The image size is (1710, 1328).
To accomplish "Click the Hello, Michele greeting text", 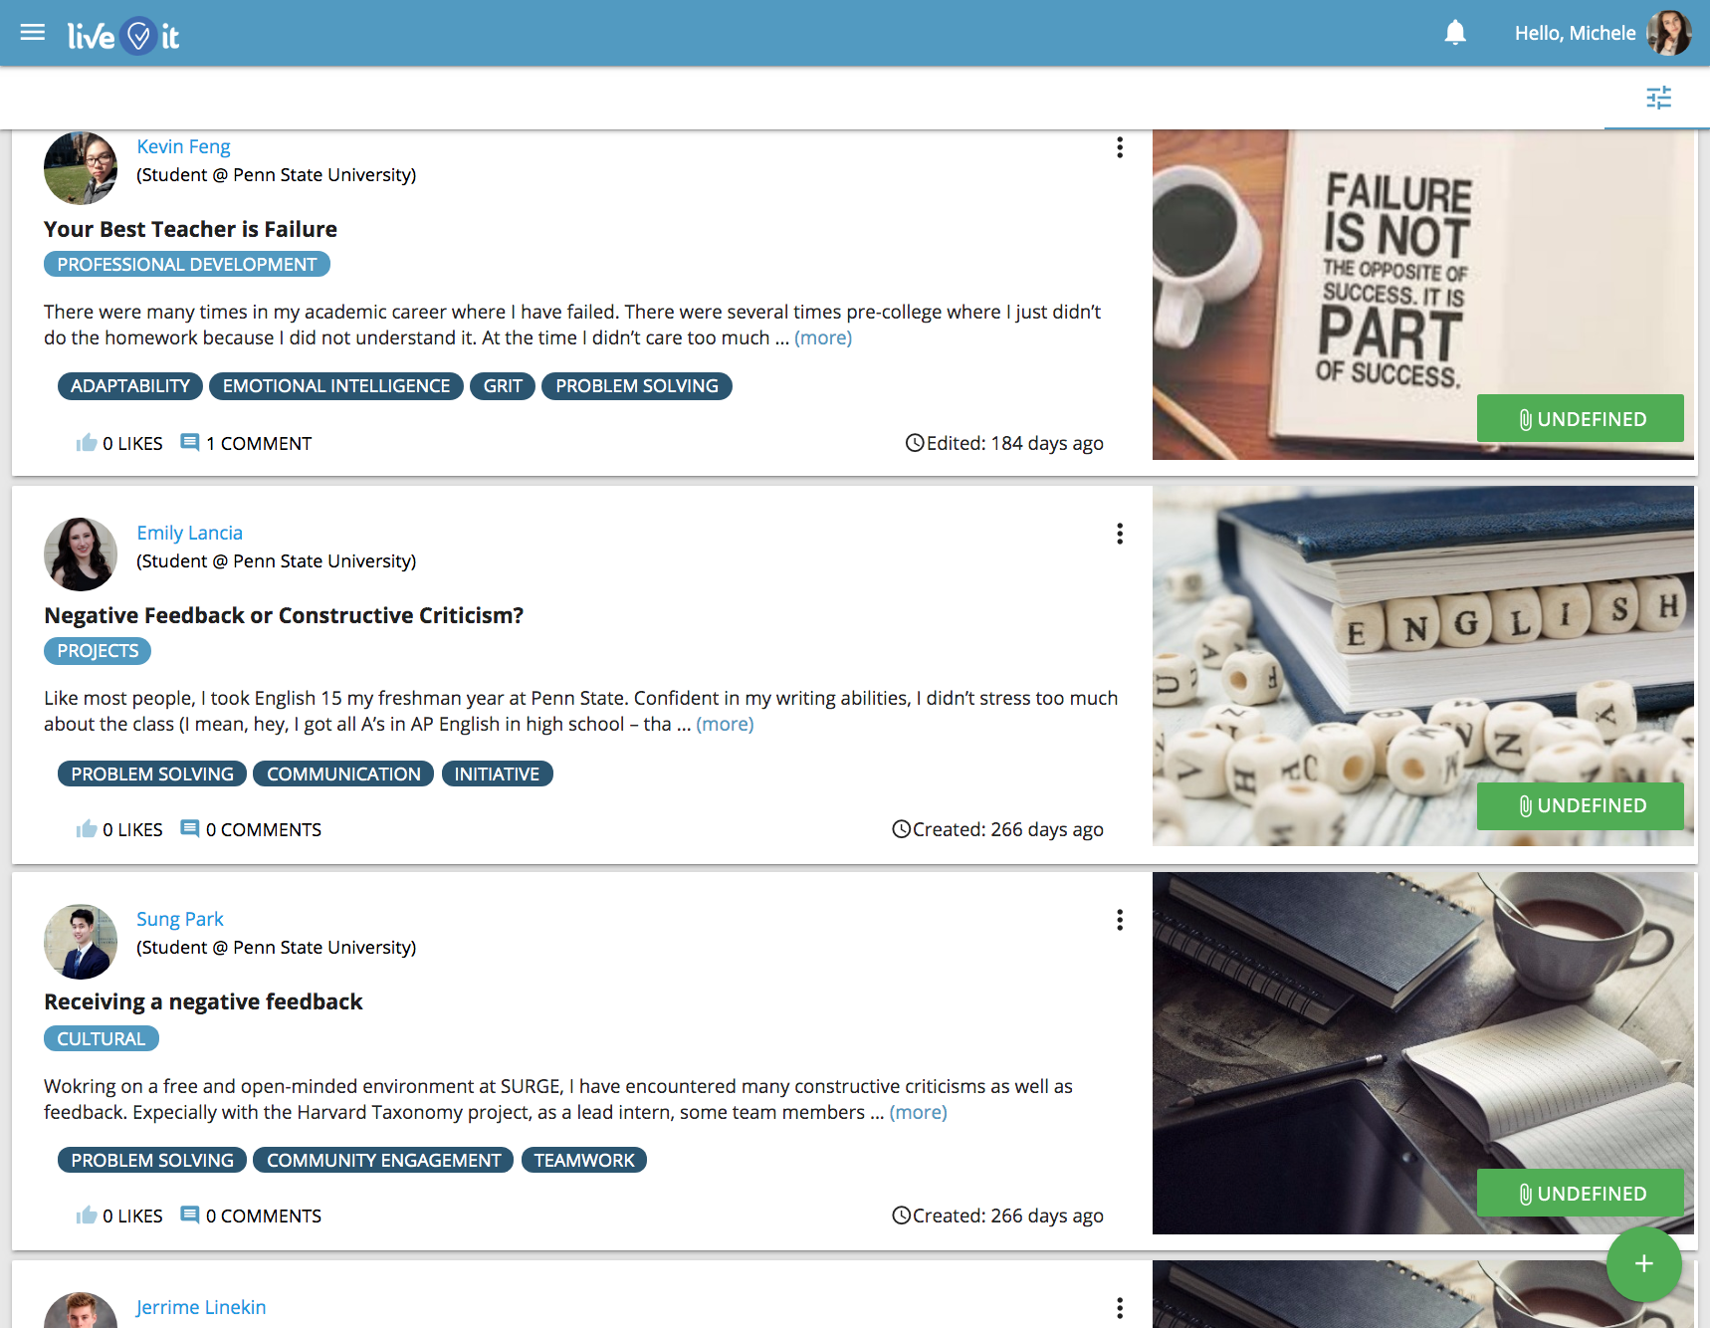I will tap(1575, 33).
